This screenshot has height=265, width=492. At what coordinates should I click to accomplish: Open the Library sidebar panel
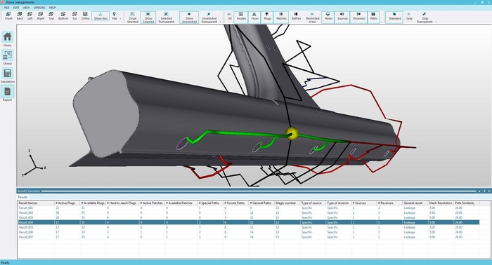7,57
